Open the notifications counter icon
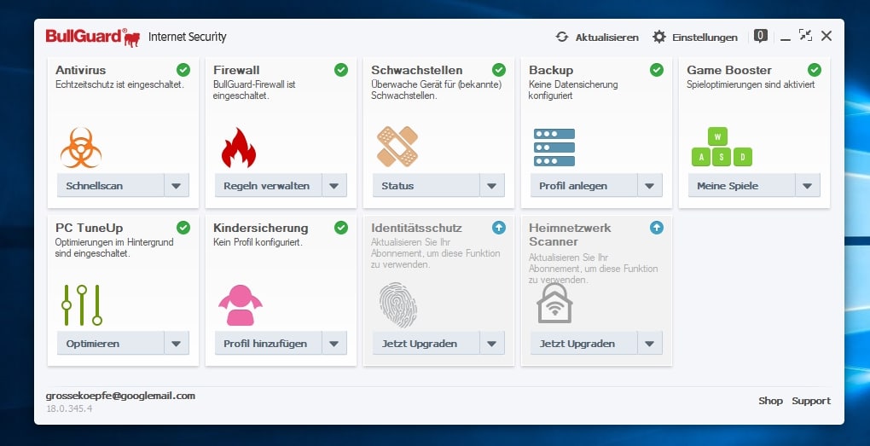870x446 pixels. click(761, 37)
